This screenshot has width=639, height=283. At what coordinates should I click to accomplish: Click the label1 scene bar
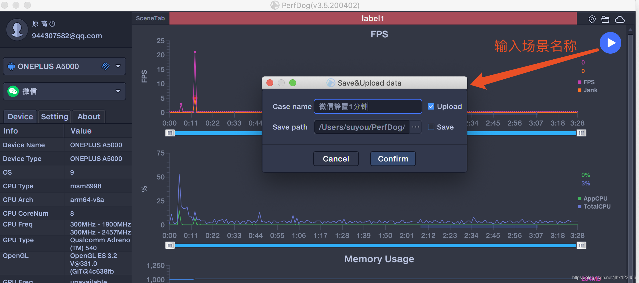click(x=373, y=18)
